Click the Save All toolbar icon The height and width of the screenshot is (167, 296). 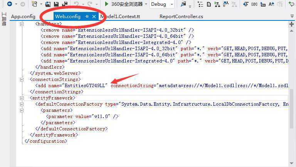point(65,4)
